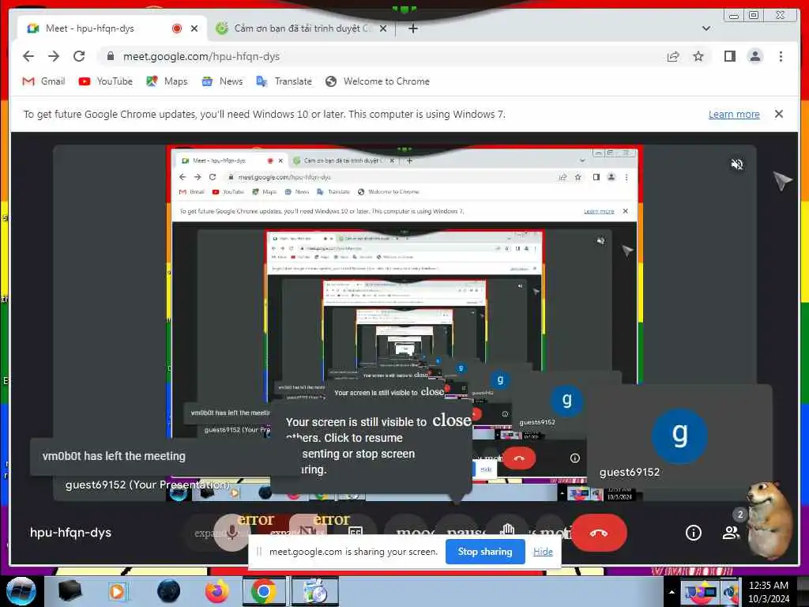Click the muted speaker icon on presentation
This screenshot has height=607, width=809.
737,164
